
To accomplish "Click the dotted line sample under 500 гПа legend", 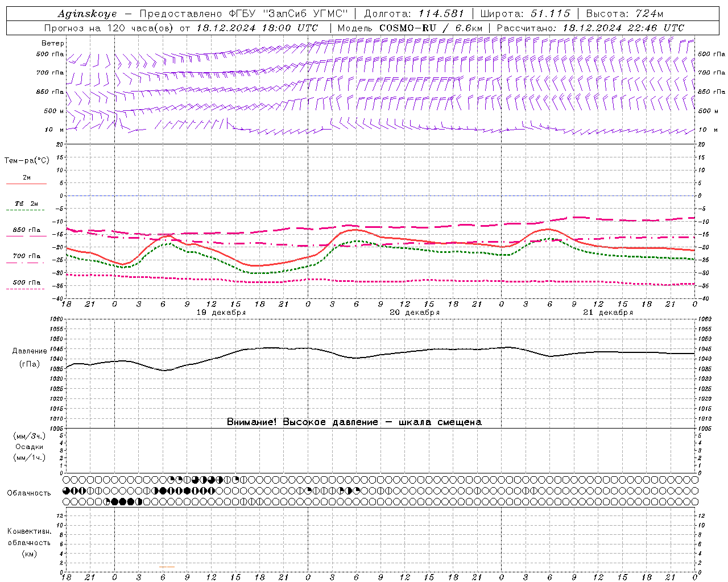I will coord(26,289).
